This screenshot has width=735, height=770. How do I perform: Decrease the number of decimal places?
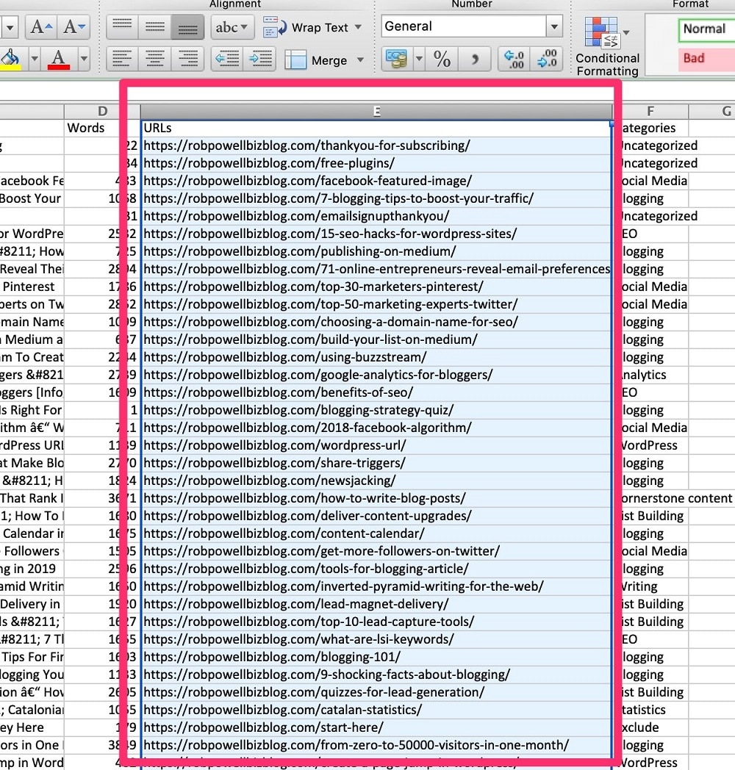pyautogui.click(x=546, y=60)
